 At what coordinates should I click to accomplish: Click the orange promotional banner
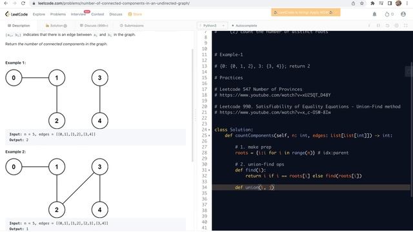tap(306, 12)
